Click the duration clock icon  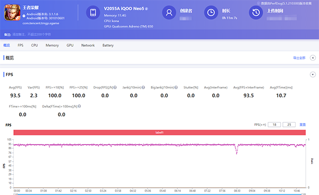(x=211, y=12)
